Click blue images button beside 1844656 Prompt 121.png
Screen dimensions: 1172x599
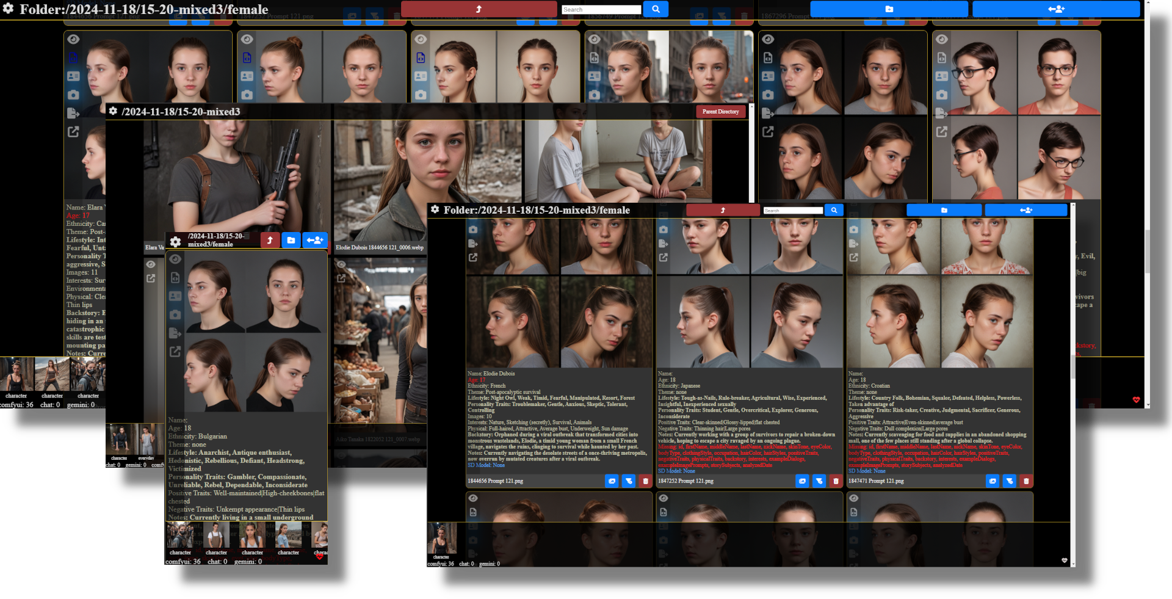coord(612,481)
